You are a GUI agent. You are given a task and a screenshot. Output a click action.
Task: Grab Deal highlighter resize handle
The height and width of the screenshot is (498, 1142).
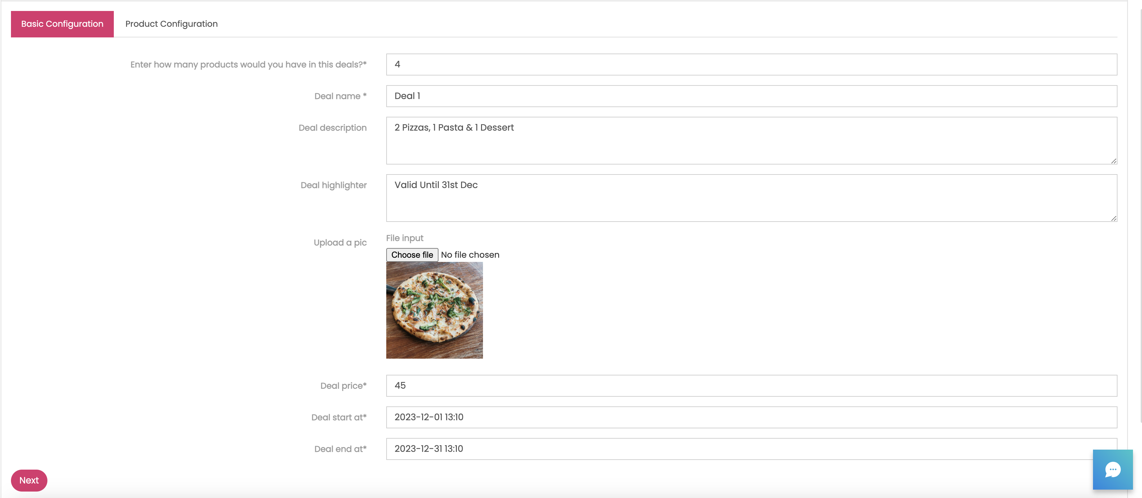point(1114,218)
